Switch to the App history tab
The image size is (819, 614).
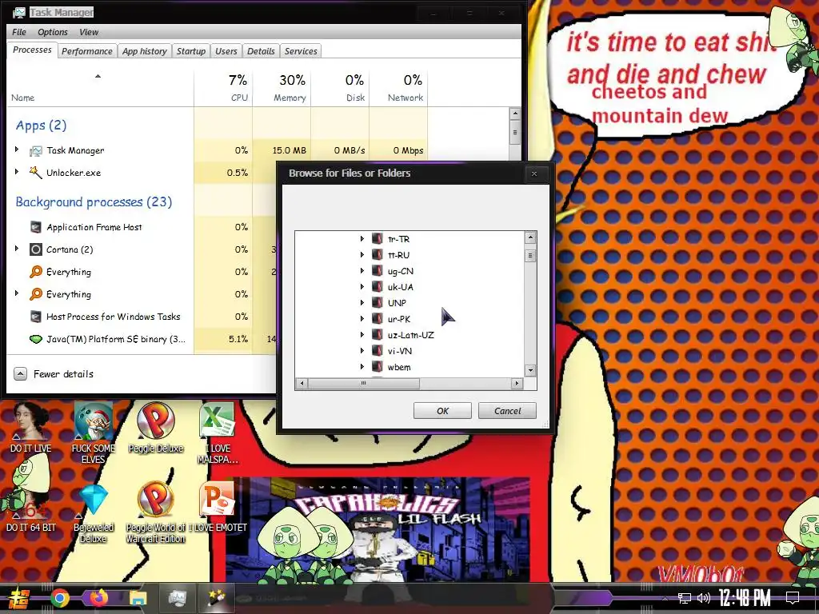click(144, 51)
